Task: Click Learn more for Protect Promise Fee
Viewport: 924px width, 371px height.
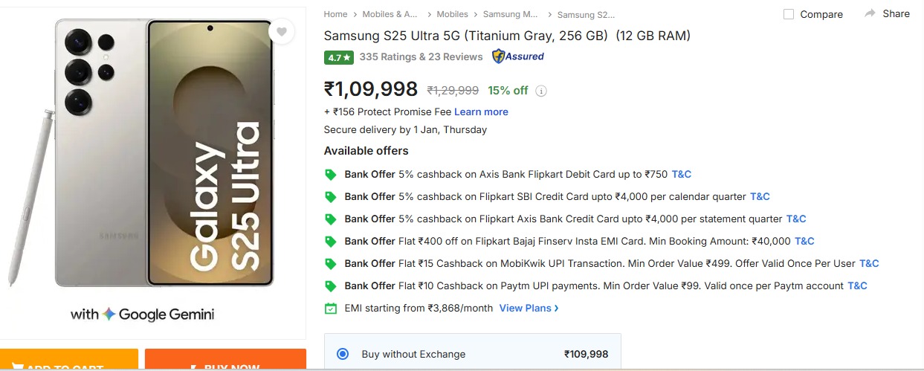Action: pos(481,112)
